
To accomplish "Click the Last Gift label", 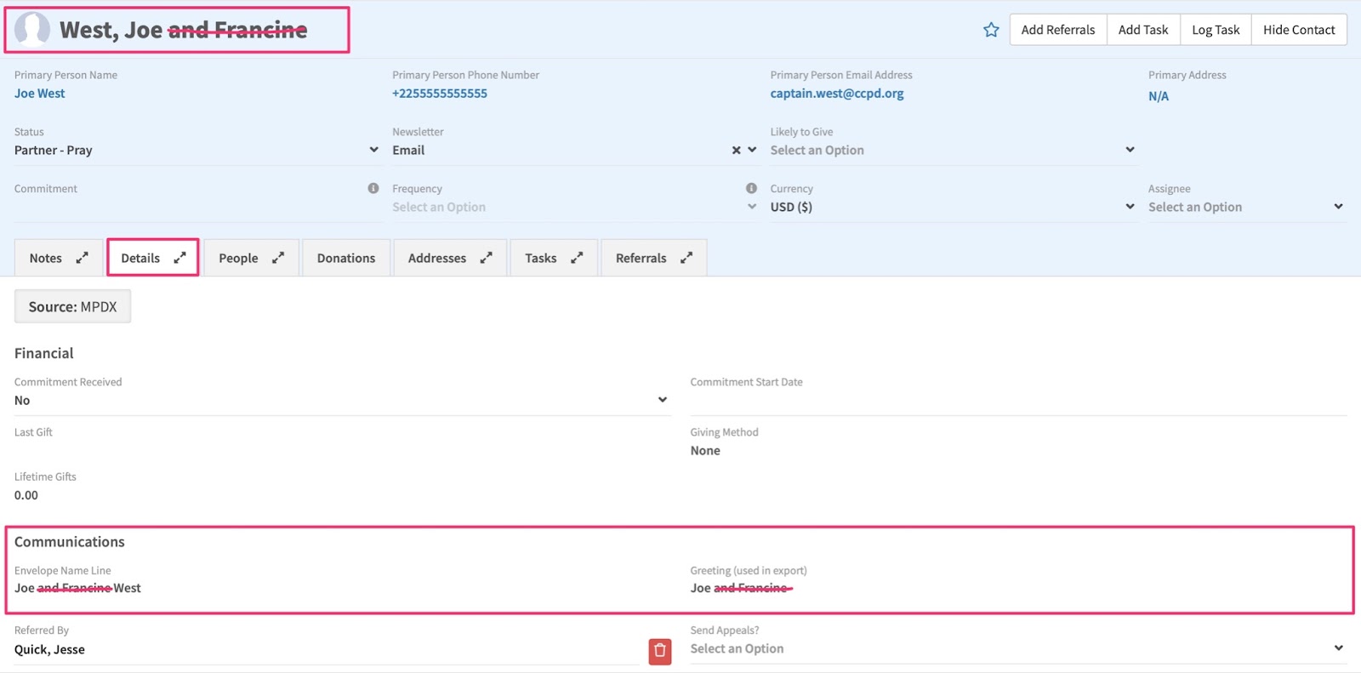I will pyautogui.click(x=33, y=432).
